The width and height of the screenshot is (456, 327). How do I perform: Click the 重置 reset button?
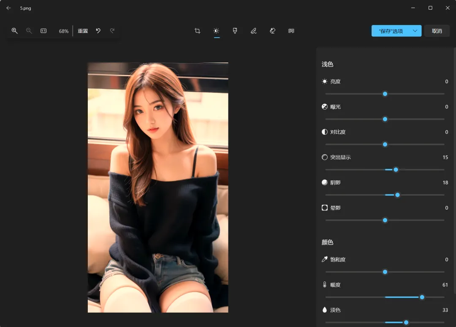[83, 31]
